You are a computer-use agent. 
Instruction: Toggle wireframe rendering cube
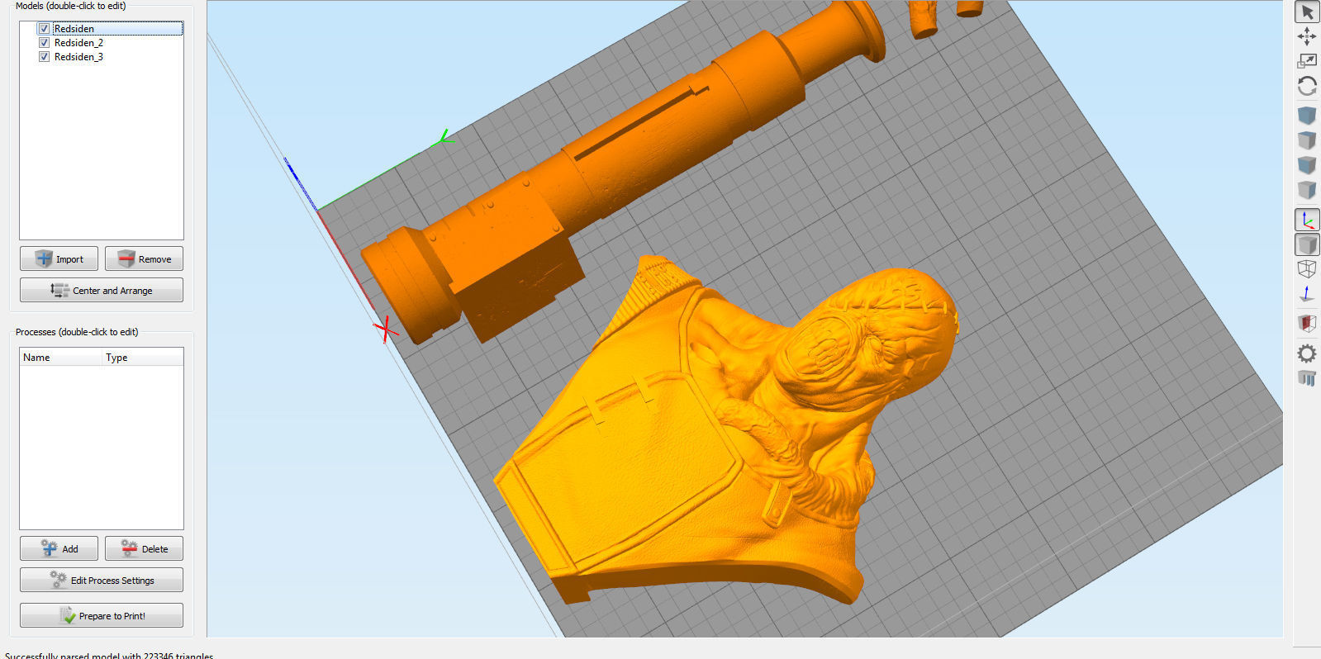tap(1307, 269)
